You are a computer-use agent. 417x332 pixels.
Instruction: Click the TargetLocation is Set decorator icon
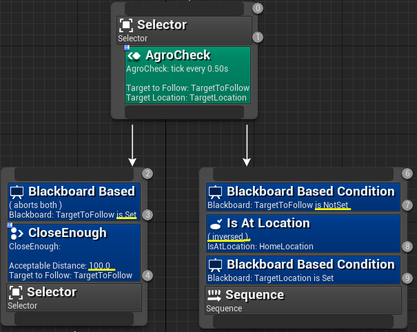click(x=215, y=265)
